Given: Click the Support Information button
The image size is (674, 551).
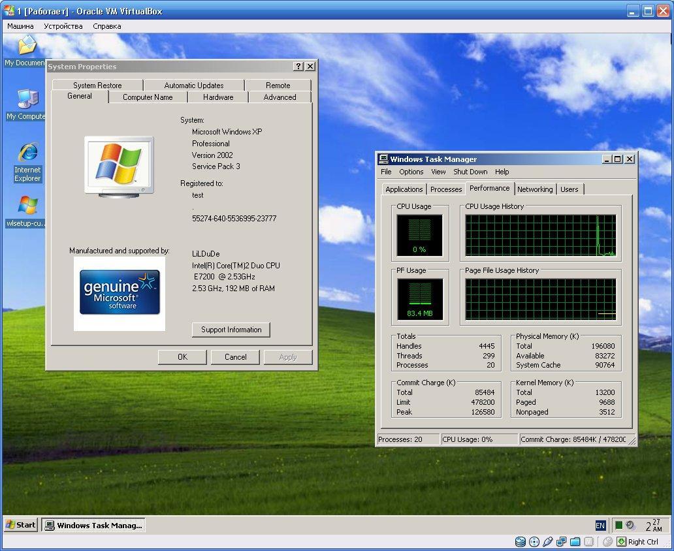Looking at the screenshot, I should [x=231, y=330].
